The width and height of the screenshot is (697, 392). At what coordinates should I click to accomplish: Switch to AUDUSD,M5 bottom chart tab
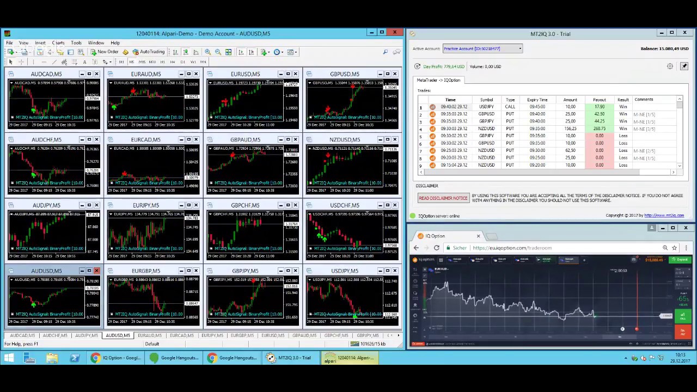coord(118,335)
